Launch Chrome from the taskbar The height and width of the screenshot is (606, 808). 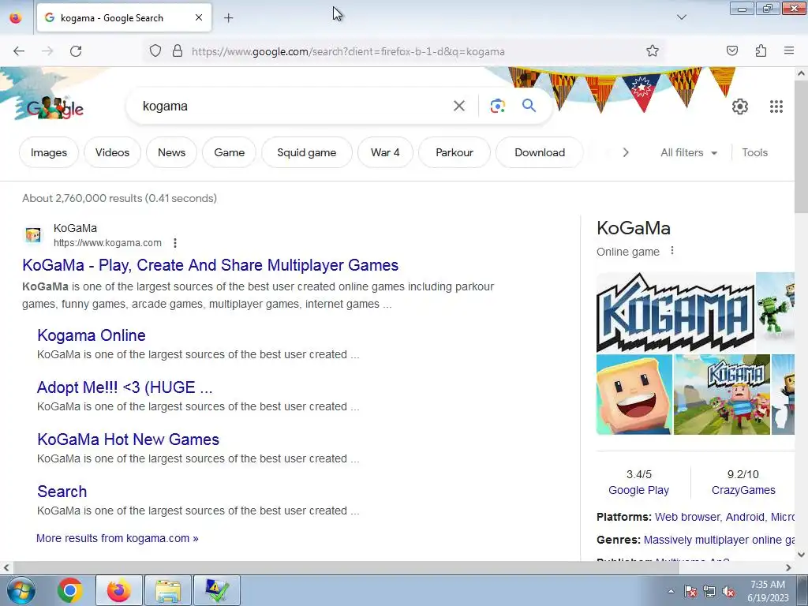pyautogui.click(x=70, y=590)
